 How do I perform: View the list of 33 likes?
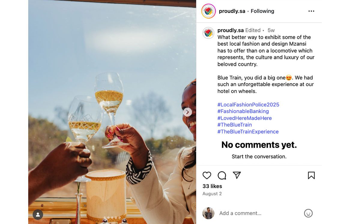tap(212, 186)
